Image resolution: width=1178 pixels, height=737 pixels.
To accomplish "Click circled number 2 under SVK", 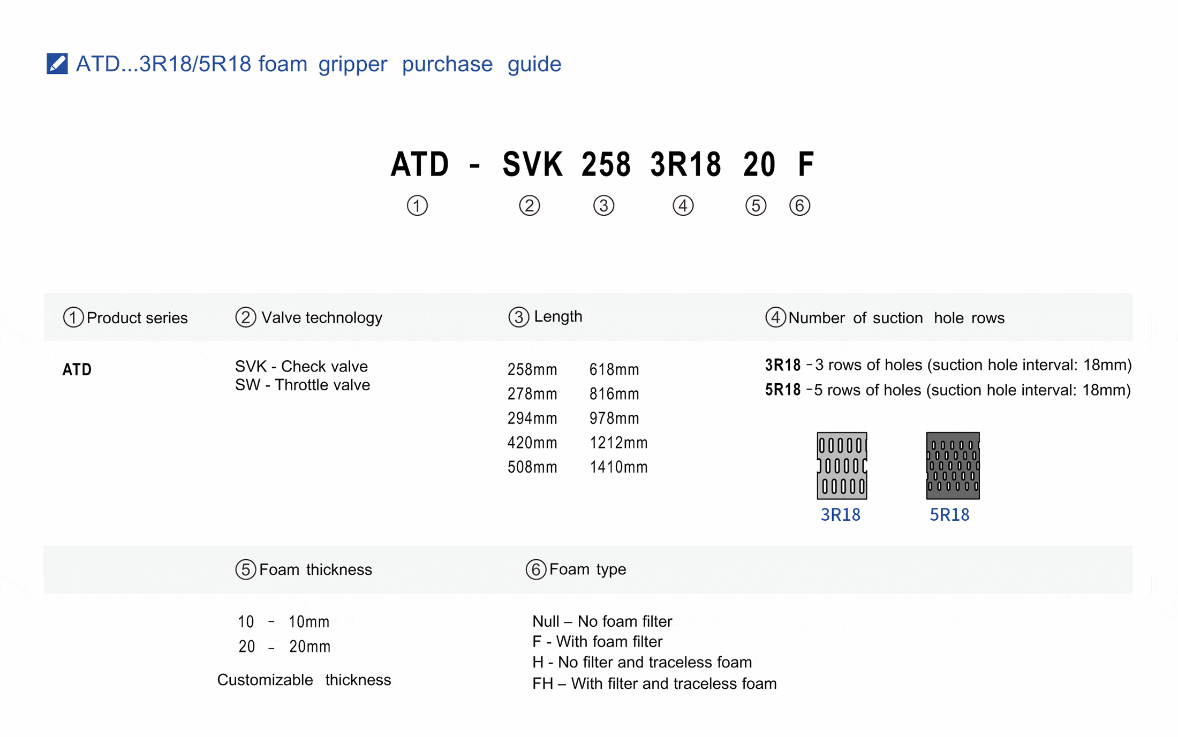I will (x=529, y=206).
